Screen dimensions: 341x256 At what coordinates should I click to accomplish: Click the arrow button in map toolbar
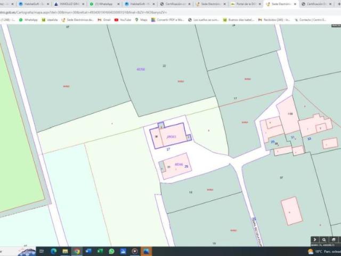point(315,240)
